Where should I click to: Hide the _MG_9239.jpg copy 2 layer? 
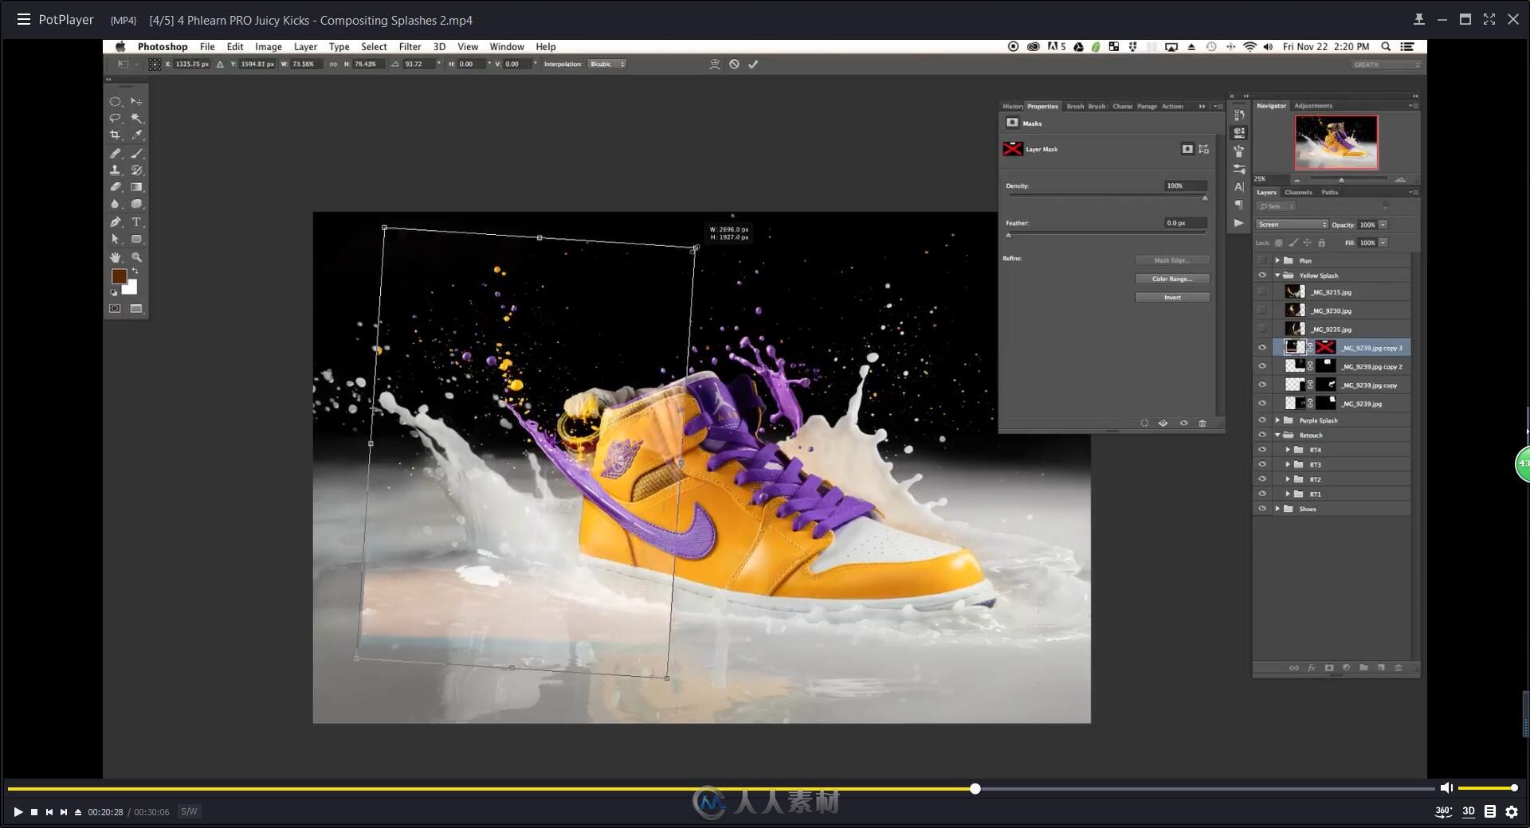point(1262,366)
